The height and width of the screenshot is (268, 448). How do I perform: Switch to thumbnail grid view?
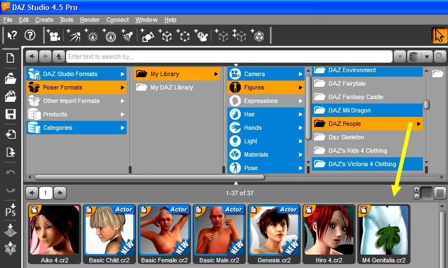(x=427, y=193)
